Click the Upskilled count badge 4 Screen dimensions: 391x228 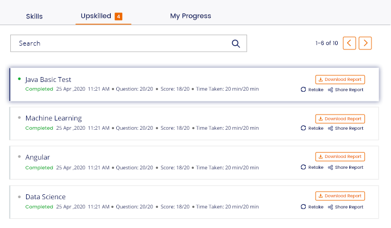118,16
